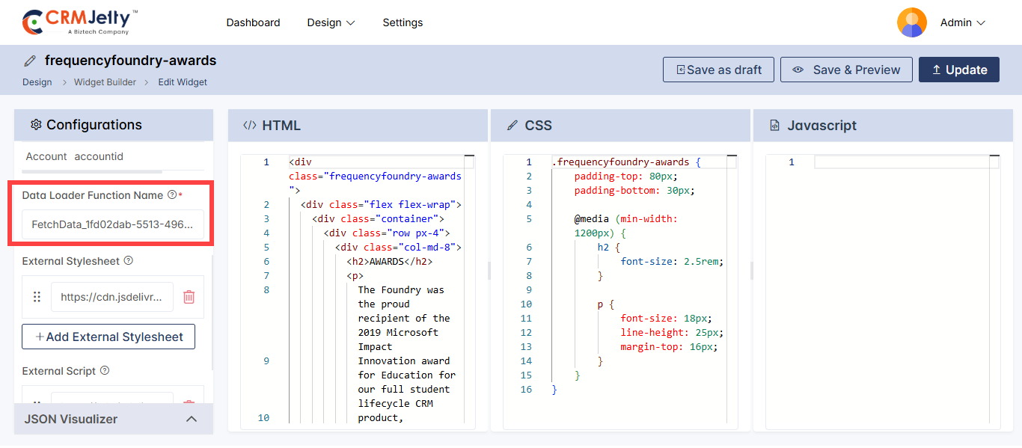1022x448 pixels.
Task: Click the CRMJetty logo
Action: 80,22
